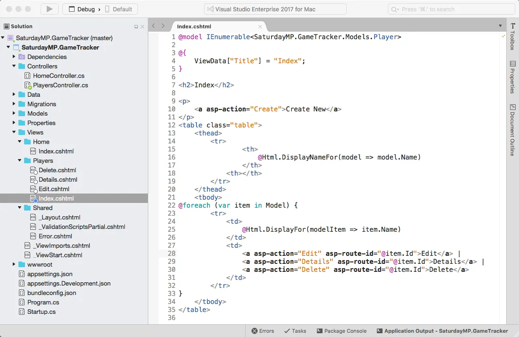
Task: Expand the Migrations folder
Action: [14, 104]
